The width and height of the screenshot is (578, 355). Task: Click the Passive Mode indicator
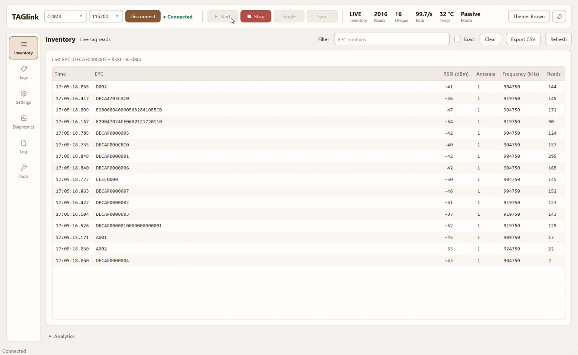click(x=470, y=17)
